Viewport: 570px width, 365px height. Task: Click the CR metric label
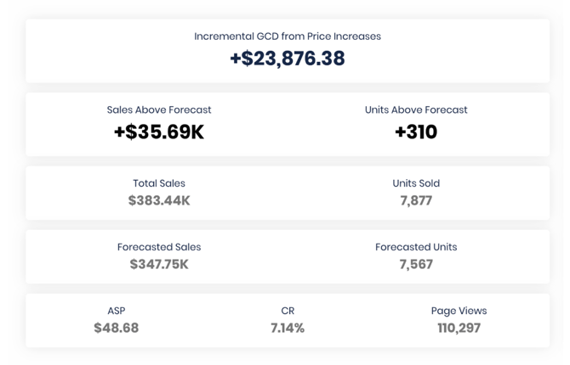click(x=288, y=311)
